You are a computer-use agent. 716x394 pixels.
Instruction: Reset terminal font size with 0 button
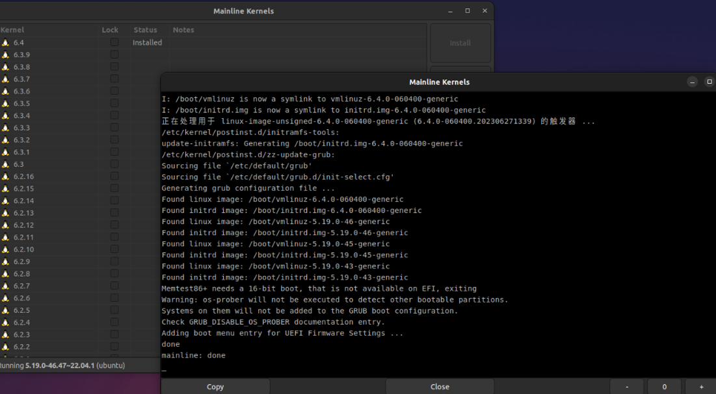[665, 387]
